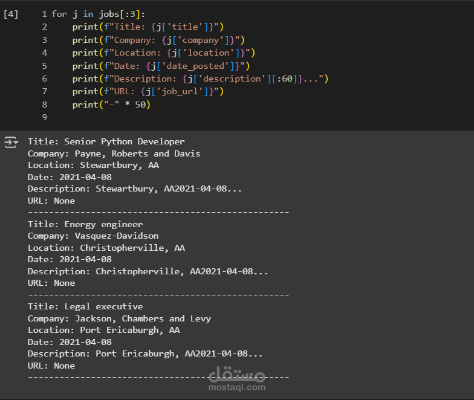Place cursor on the "for j in jobs[:3]" line
Image resolution: width=474 pixels, height=400 pixels.
(98, 14)
